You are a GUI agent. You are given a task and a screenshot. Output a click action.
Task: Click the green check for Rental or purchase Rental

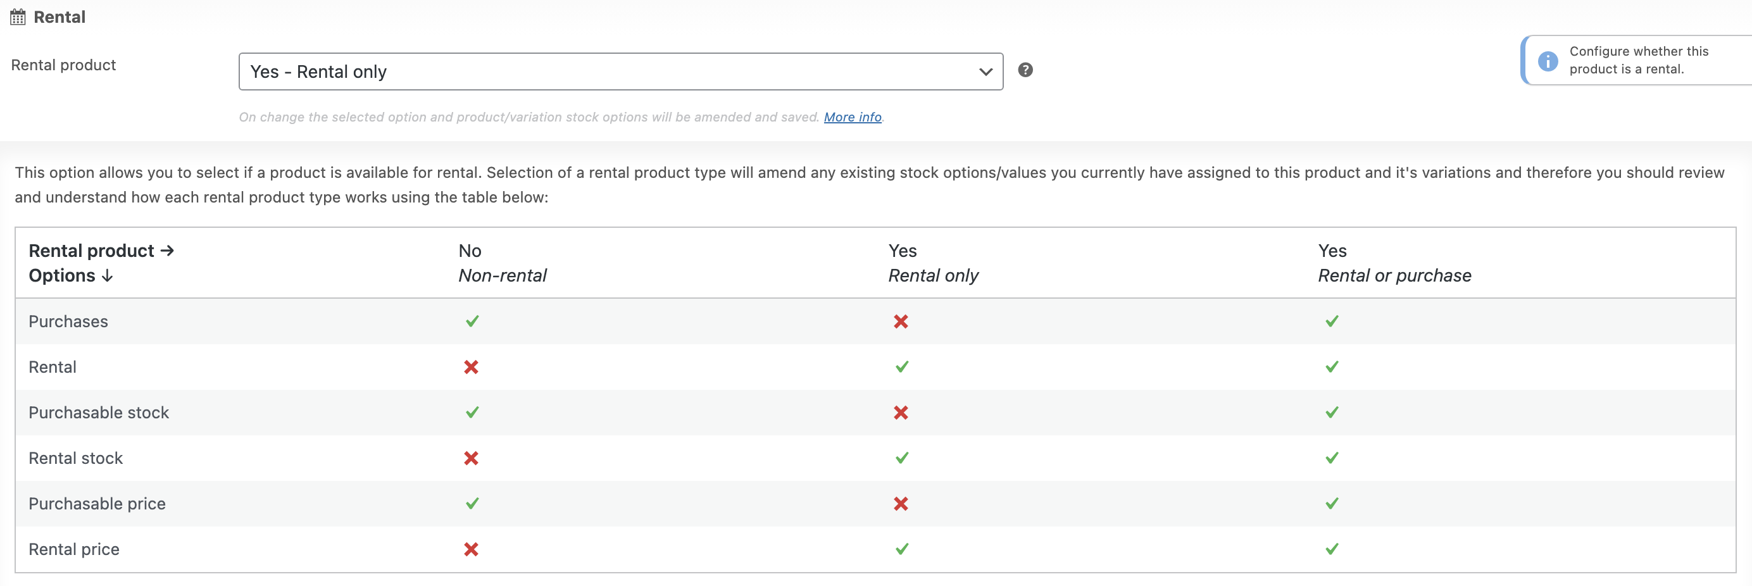pyautogui.click(x=1332, y=366)
